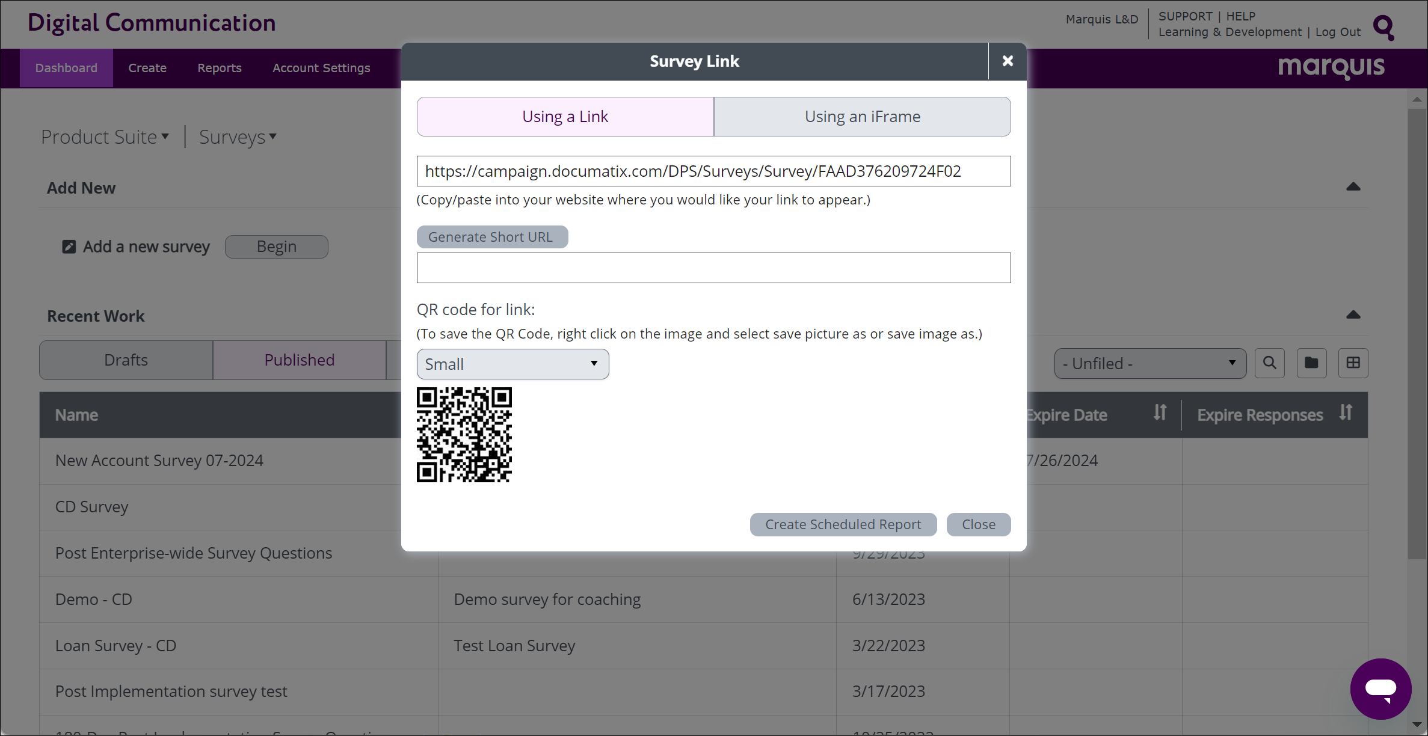Image resolution: width=1428 pixels, height=736 pixels.
Task: Open the Reports menu
Action: click(x=220, y=68)
